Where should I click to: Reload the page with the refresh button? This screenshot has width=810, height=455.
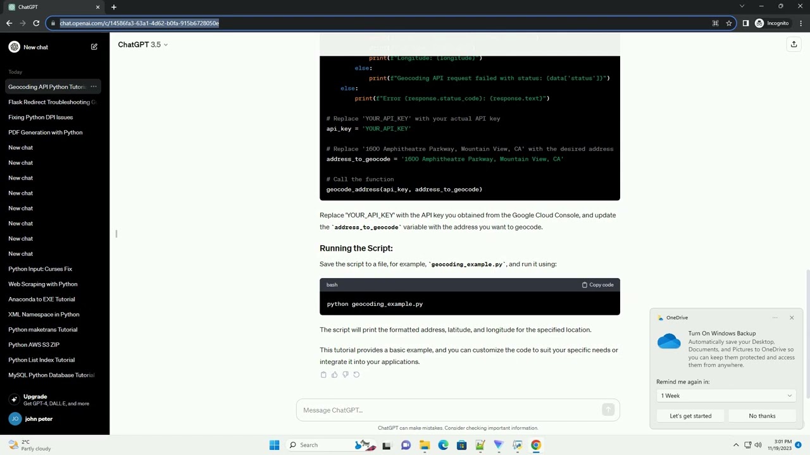click(x=36, y=23)
